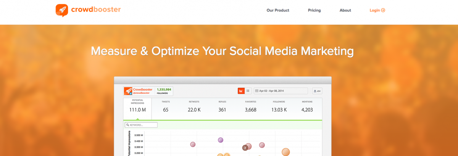The width and height of the screenshot is (458, 156).
Task: Click the KEYWORD search field
Action: [x=141, y=125]
